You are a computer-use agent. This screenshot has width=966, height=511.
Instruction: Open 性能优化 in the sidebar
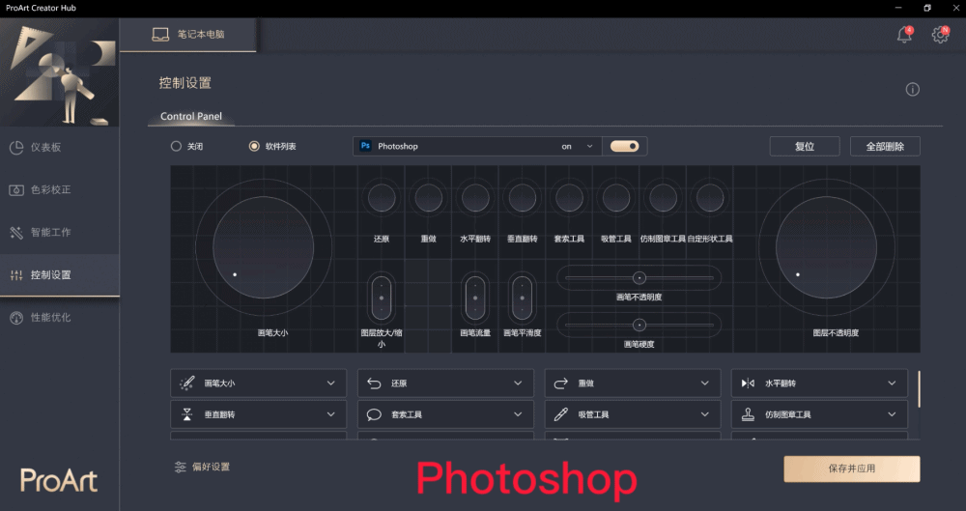(x=59, y=318)
